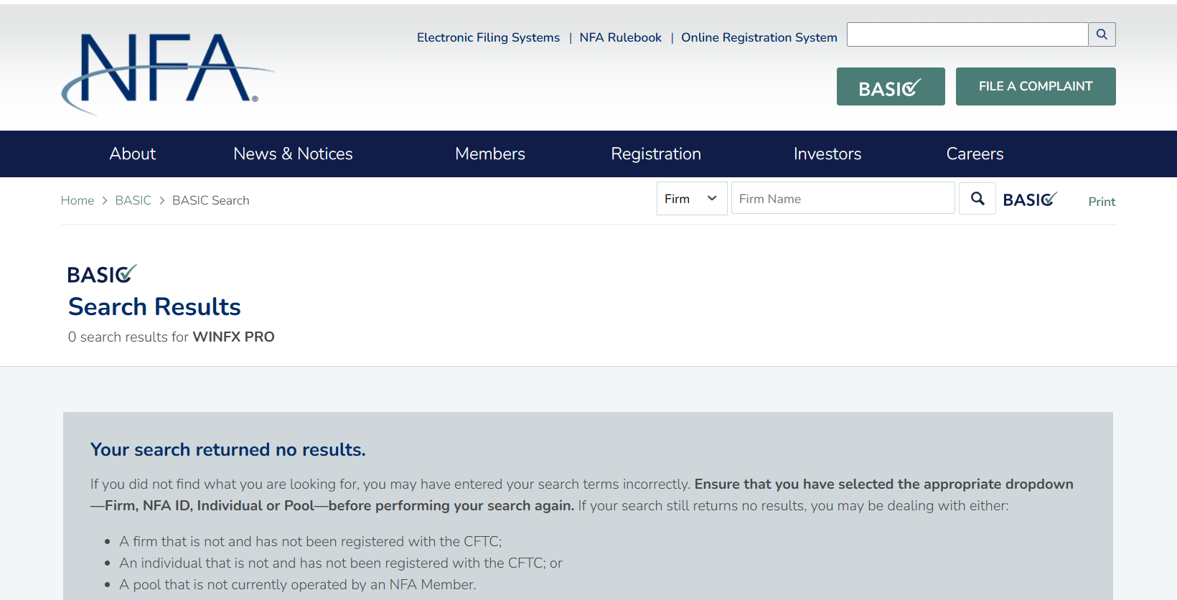Click bullet 'A pool that is not currently operated'
The height and width of the screenshot is (600, 1177).
[x=298, y=584]
